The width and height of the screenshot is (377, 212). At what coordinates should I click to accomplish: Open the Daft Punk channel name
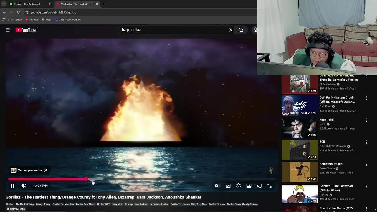[x=325, y=107]
